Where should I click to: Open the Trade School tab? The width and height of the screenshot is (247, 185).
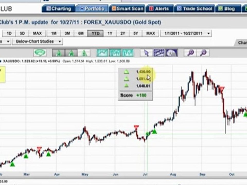click(195, 9)
